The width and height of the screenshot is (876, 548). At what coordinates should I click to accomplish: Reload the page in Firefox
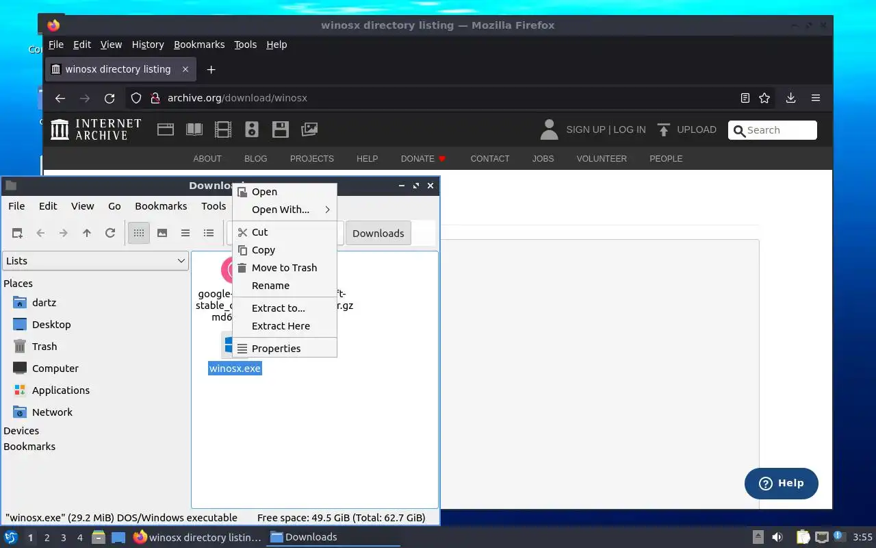[x=109, y=98]
